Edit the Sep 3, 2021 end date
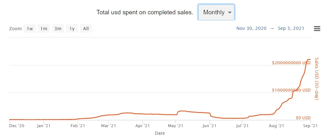Image resolution: width=327 pixels, height=137 pixels. [291, 29]
